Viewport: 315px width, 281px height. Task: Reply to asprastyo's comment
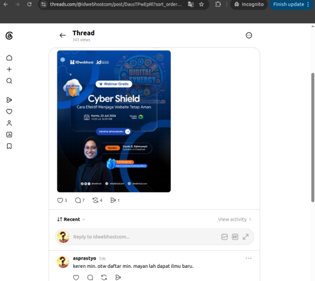pyautogui.click(x=90, y=277)
